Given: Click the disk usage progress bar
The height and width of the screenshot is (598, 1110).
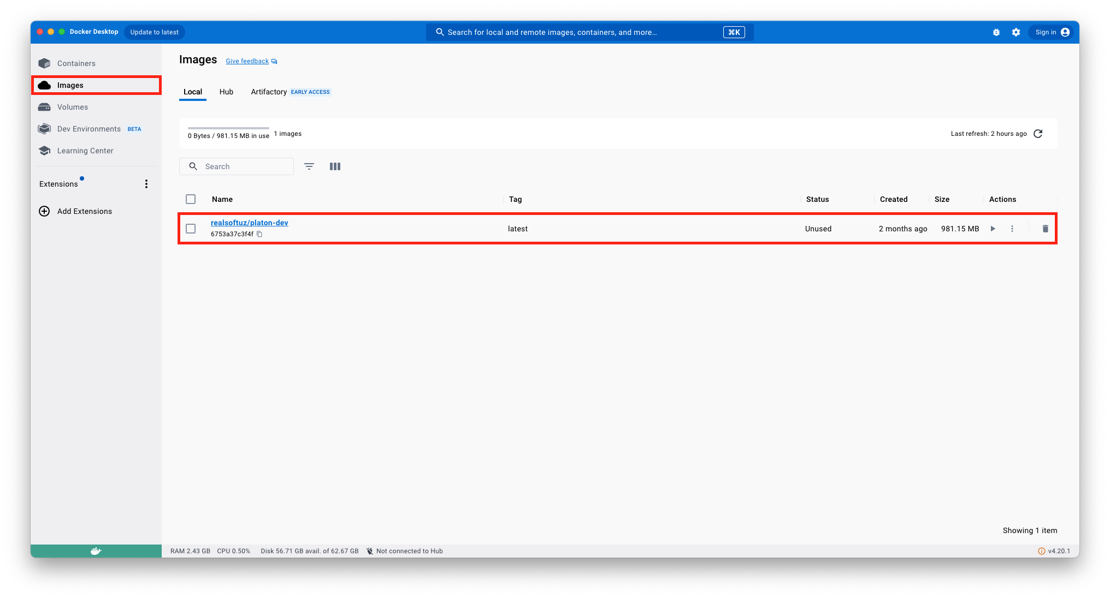Looking at the screenshot, I should coord(228,128).
